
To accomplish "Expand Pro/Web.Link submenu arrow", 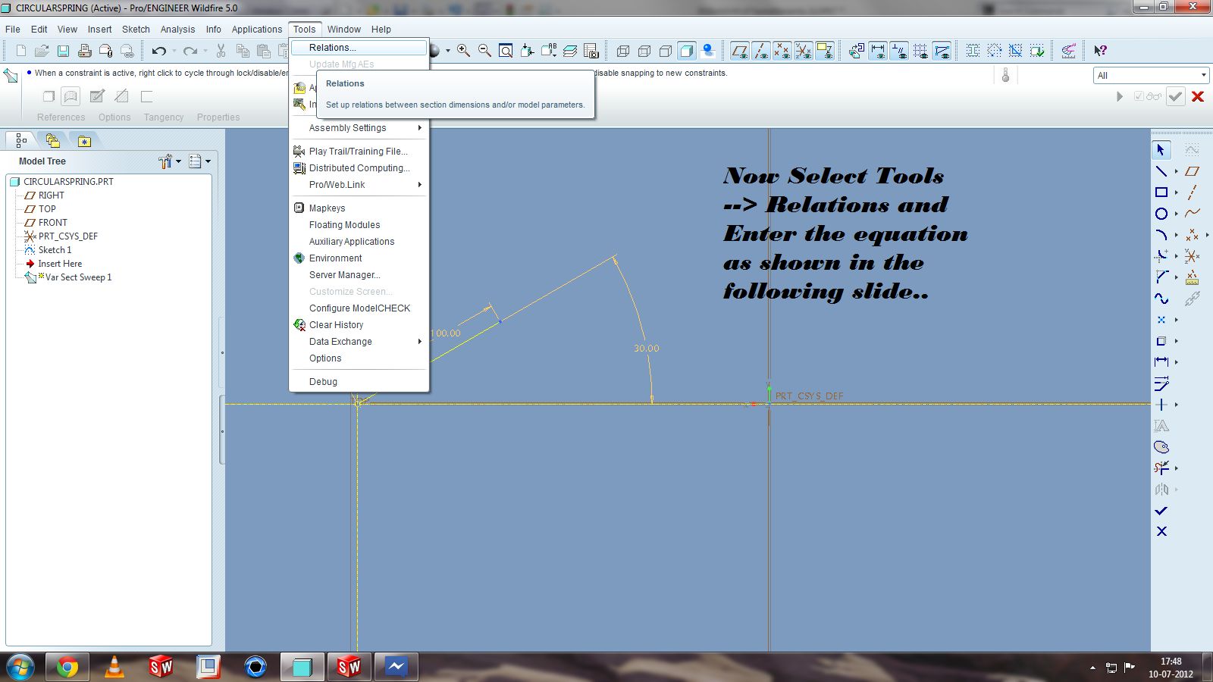I will point(419,185).
